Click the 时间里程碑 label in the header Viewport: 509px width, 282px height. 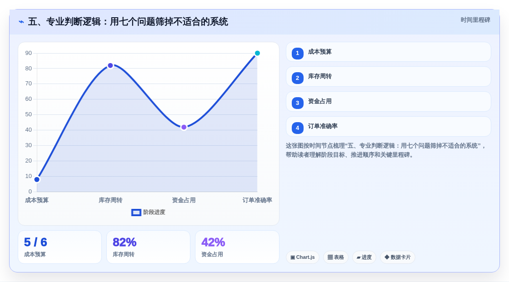tap(475, 20)
